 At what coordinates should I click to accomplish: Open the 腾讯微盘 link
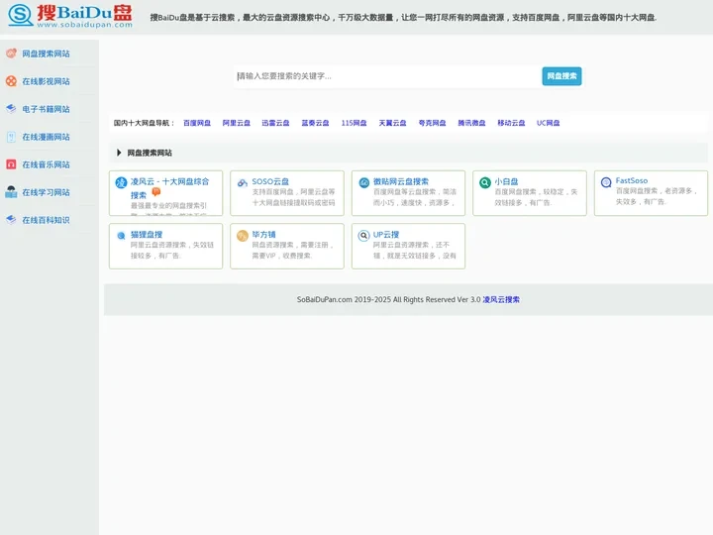point(471,123)
